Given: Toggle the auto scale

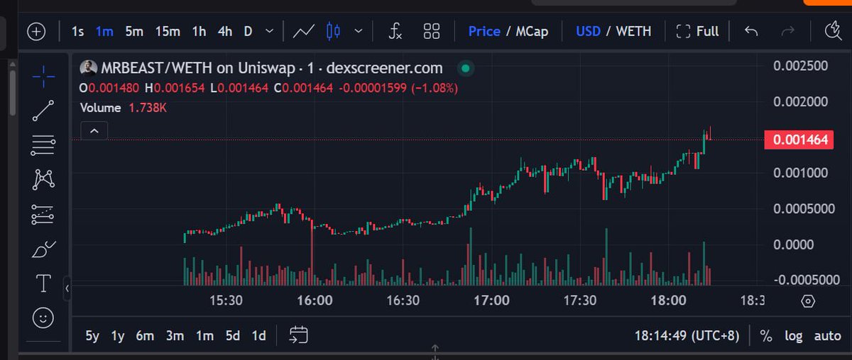Looking at the screenshot, I should [x=827, y=336].
